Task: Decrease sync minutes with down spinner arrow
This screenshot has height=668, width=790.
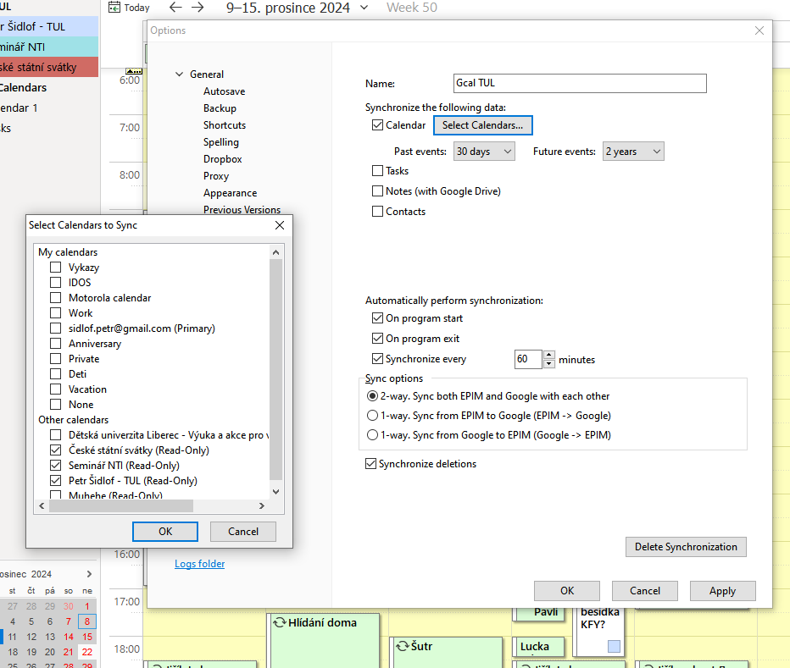Action: (549, 364)
